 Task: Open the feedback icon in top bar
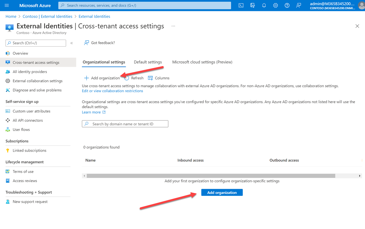[298, 5]
